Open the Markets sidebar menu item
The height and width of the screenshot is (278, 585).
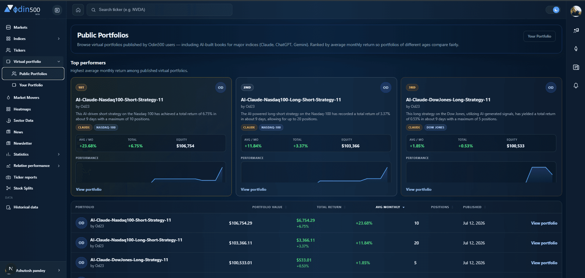point(33,27)
